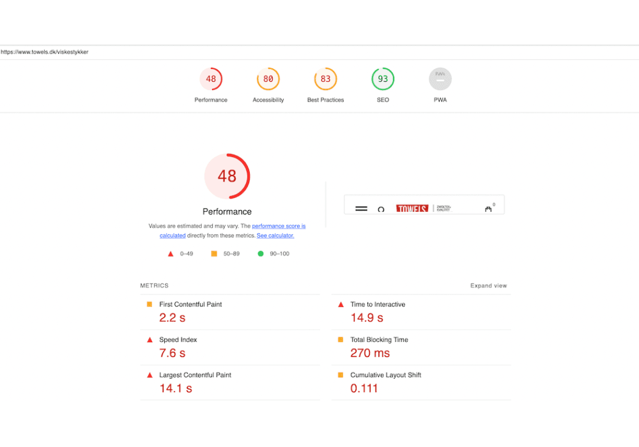The height and width of the screenshot is (447, 639).
Task: Open the 'performance score is calculated' link
Action: click(279, 225)
